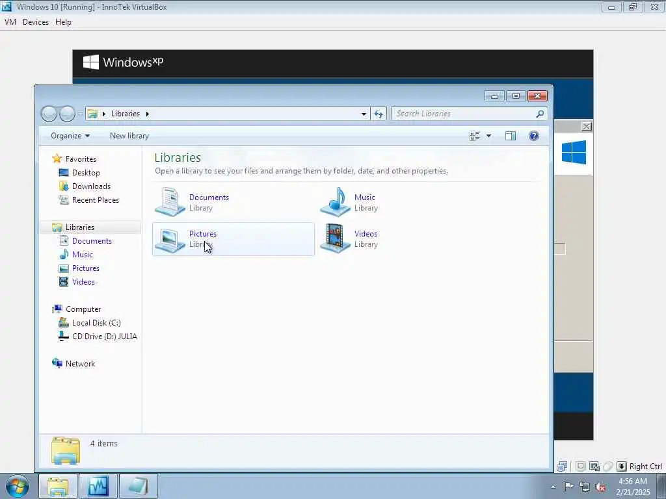Open the VM menu in VirtualBox
Viewport: 666px width, 499px height.
[x=10, y=22]
